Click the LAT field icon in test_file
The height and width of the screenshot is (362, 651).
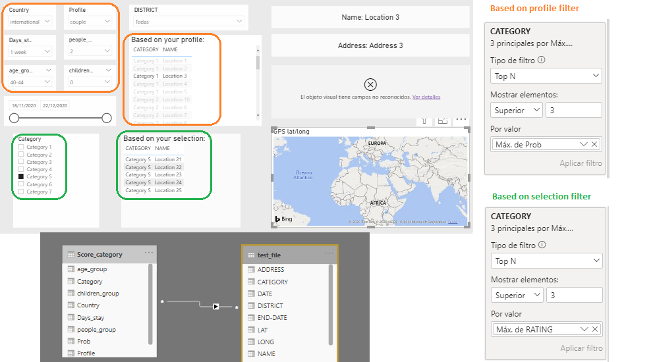(251, 330)
